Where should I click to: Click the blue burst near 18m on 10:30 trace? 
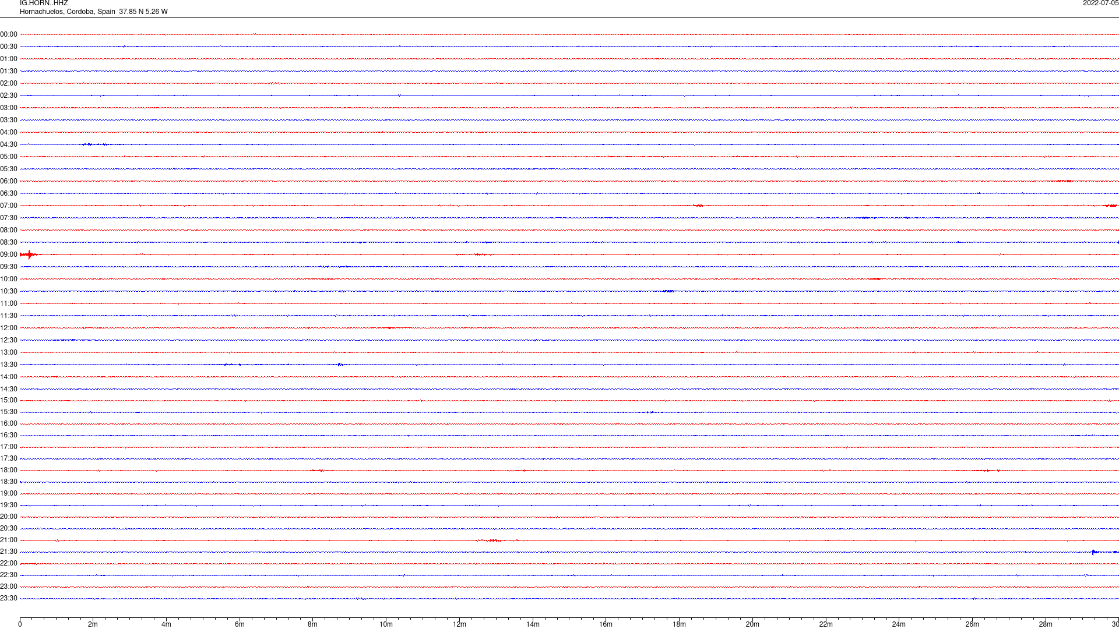coord(668,291)
